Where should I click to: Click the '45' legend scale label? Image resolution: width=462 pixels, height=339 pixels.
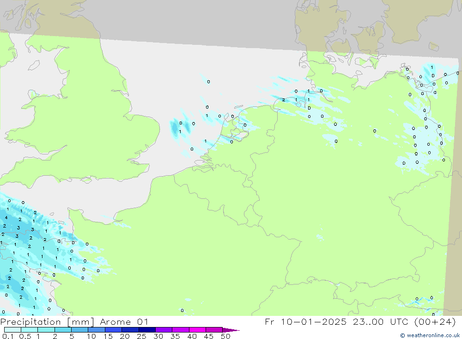[209, 336]
